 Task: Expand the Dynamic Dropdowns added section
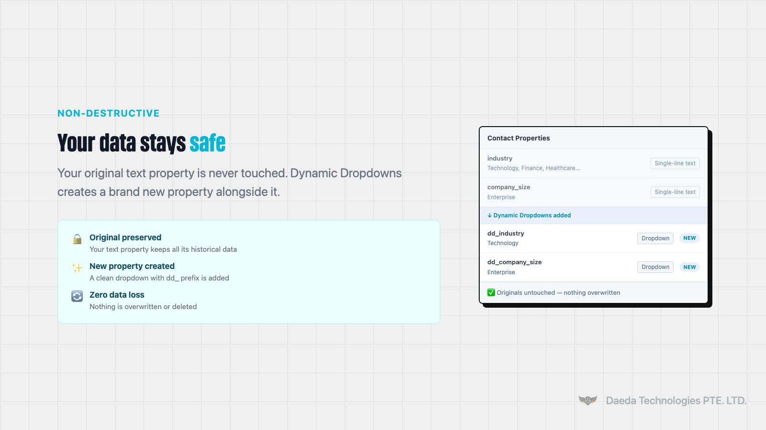531,215
